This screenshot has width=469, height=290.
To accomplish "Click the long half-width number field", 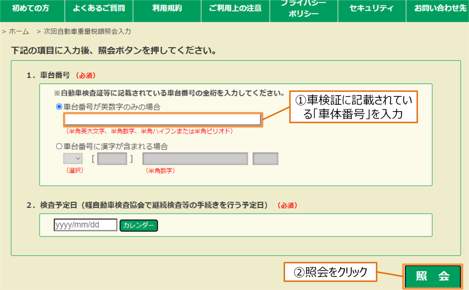I will tap(195, 159).
